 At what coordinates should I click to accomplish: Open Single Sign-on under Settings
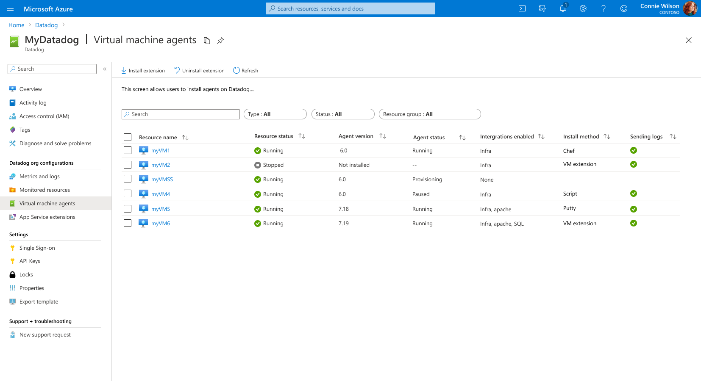click(x=37, y=248)
